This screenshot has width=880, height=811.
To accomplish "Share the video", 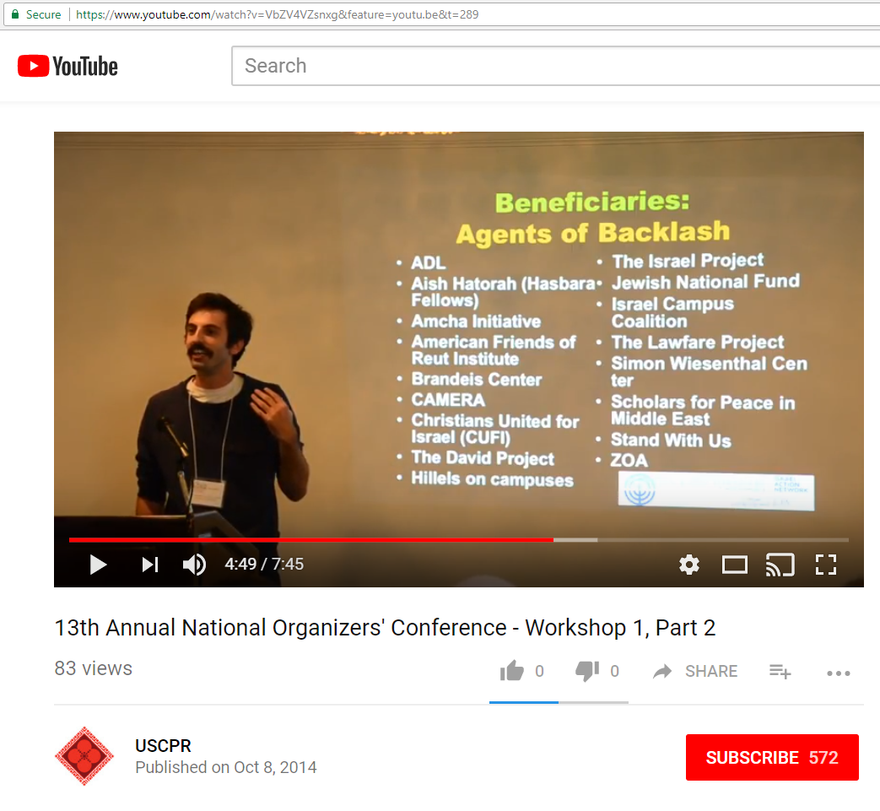I will pos(696,671).
